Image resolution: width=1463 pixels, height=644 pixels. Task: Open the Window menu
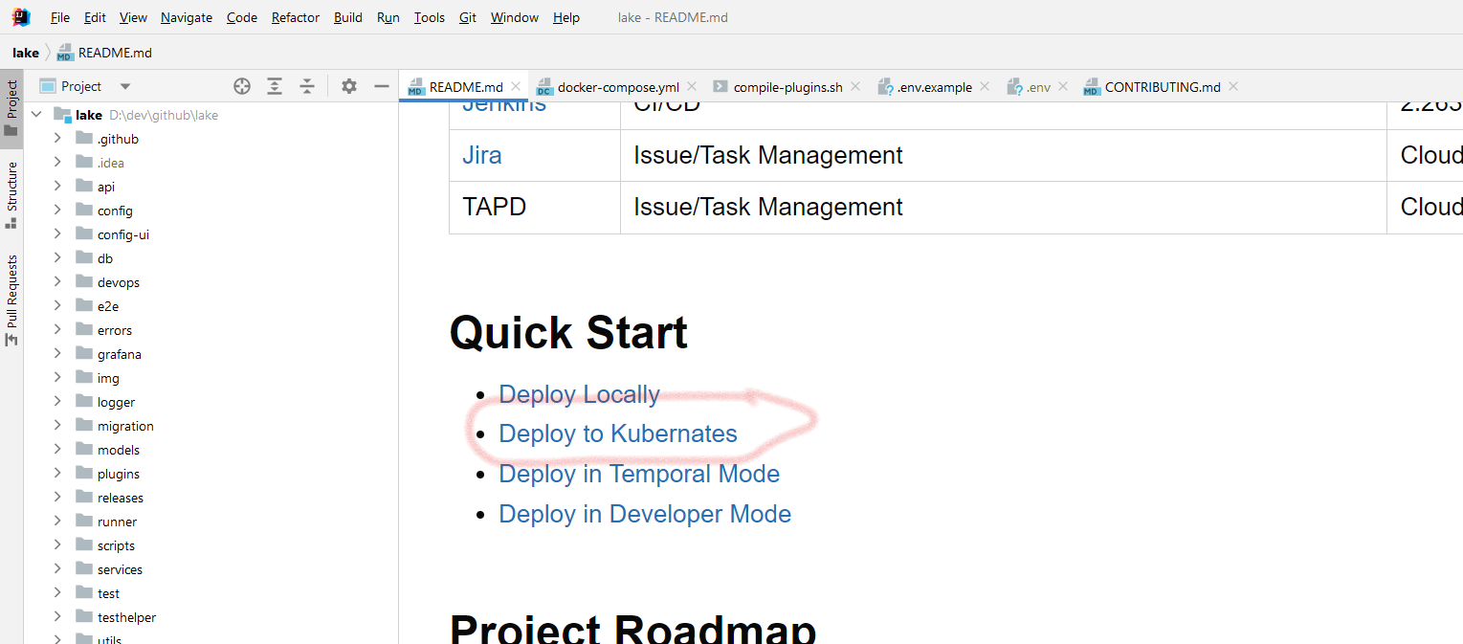click(515, 17)
